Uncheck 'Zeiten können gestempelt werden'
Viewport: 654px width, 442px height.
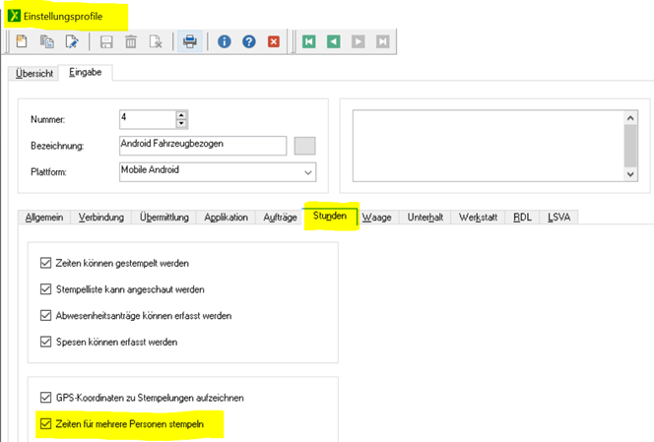pyautogui.click(x=43, y=263)
